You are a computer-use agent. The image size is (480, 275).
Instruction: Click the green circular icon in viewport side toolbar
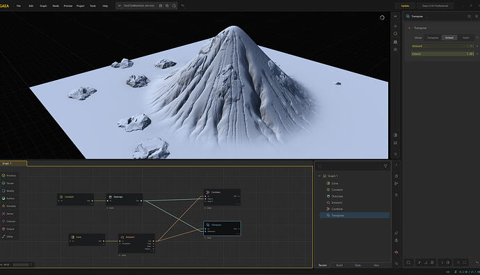pos(396,33)
